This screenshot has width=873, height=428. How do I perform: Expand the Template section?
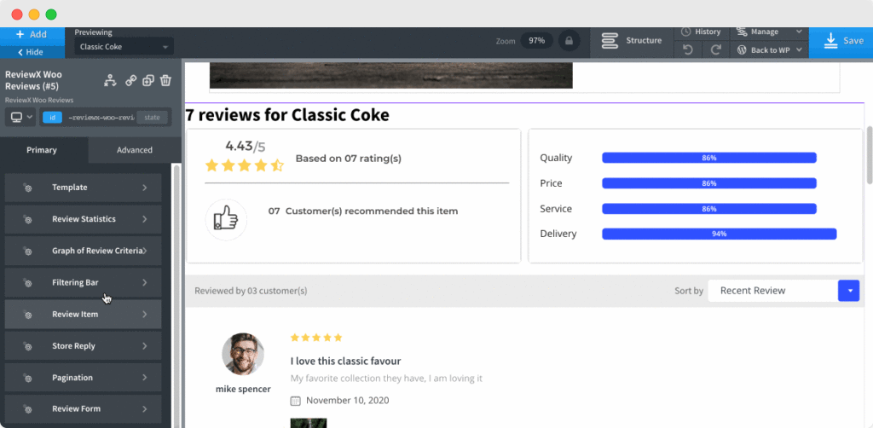83,188
